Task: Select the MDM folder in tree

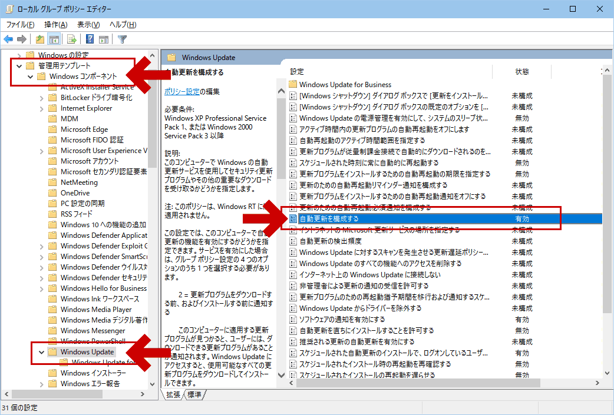Action: pos(70,119)
